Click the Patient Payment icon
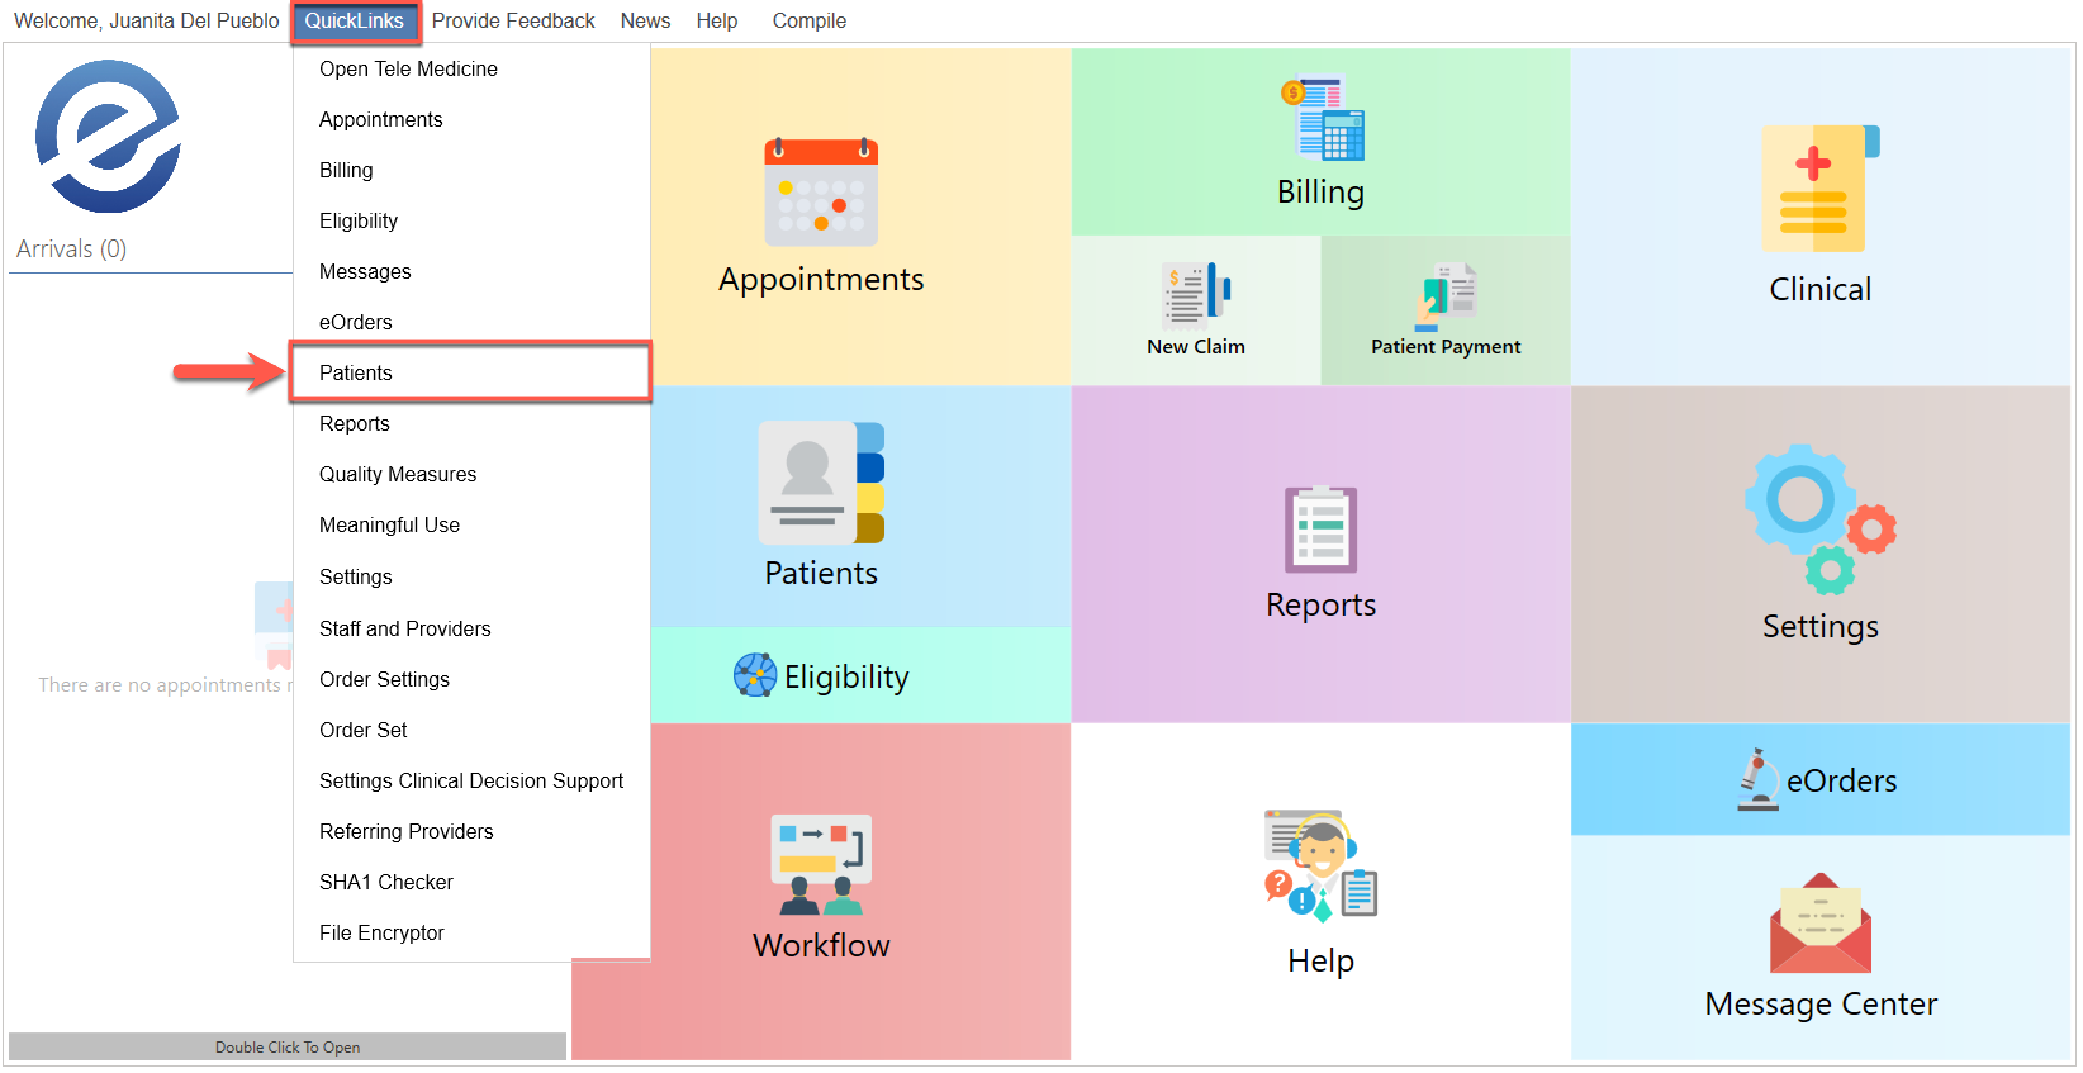 [1446, 296]
